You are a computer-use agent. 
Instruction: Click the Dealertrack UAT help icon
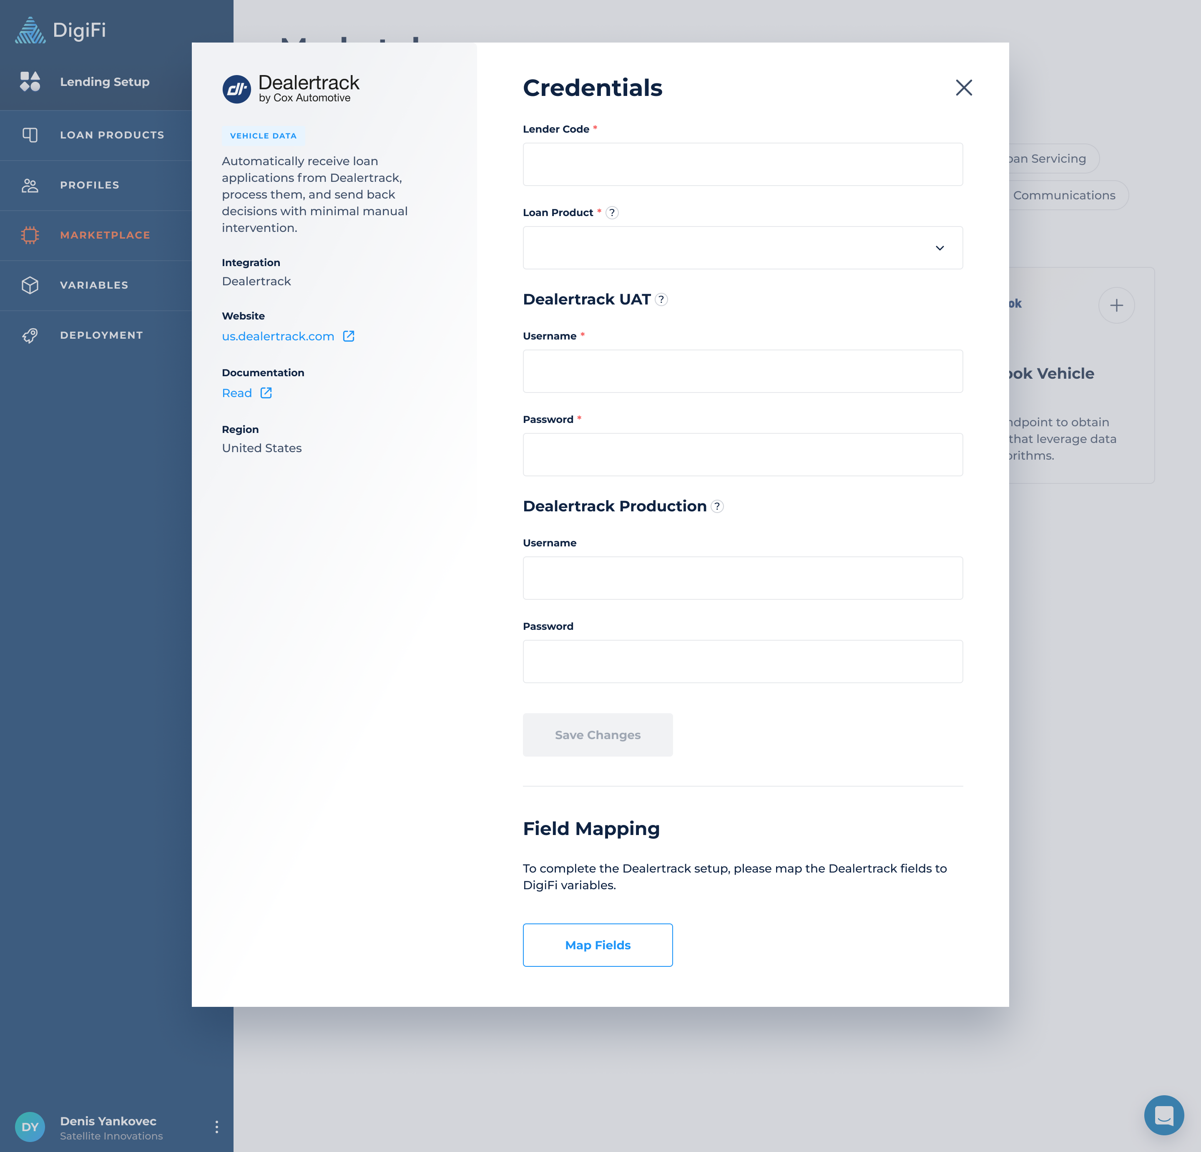tap(661, 299)
